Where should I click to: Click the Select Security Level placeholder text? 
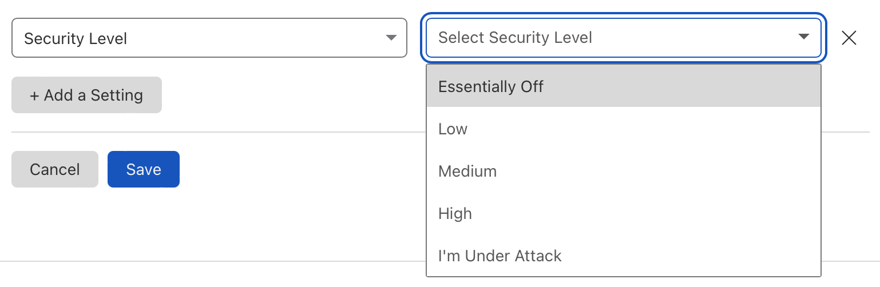(x=515, y=38)
